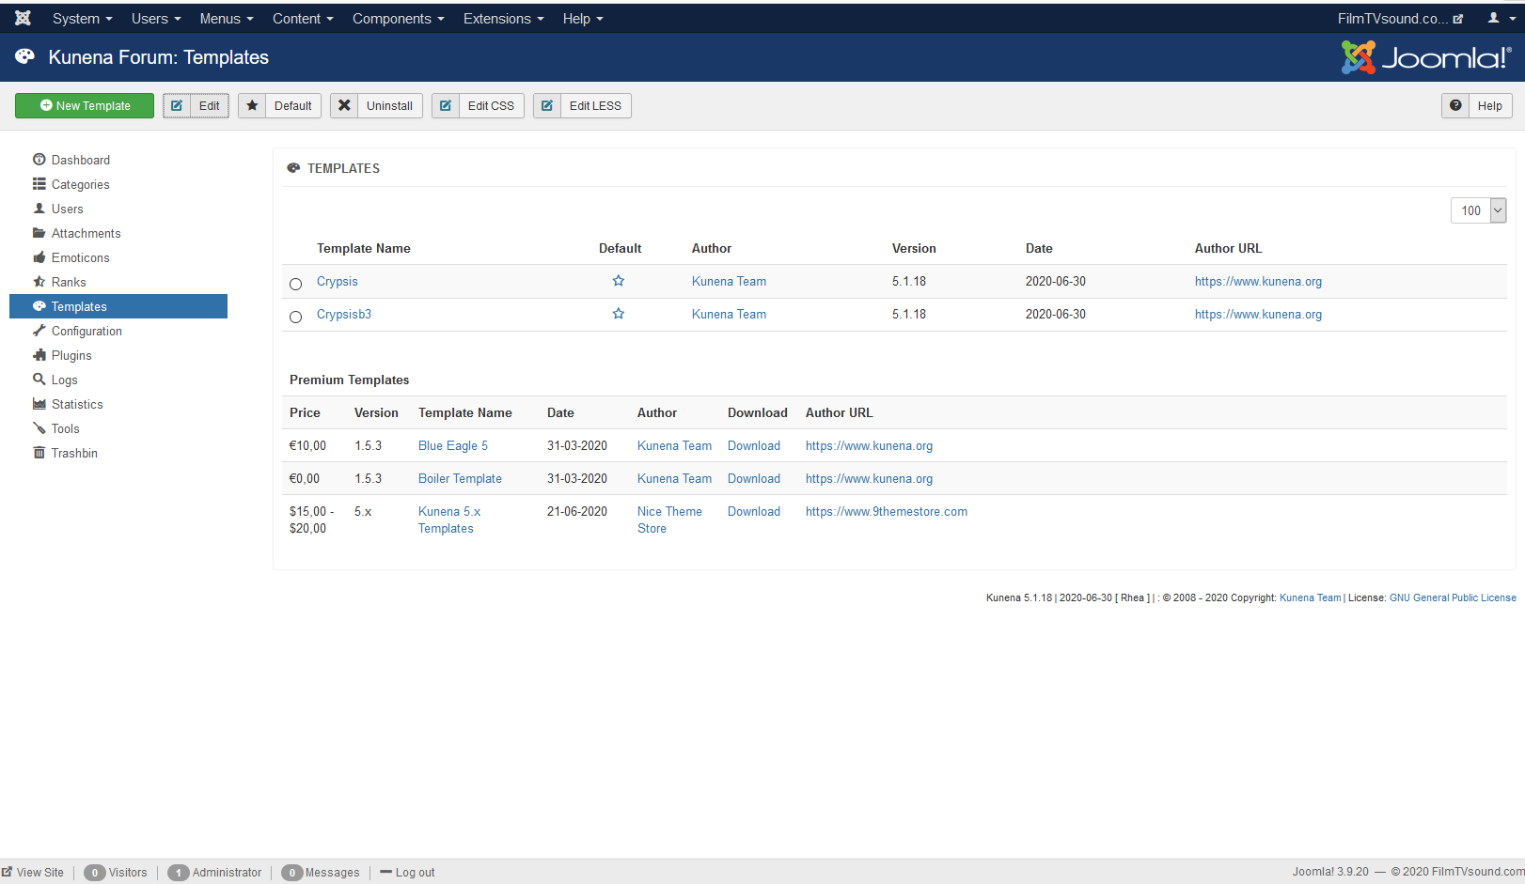Click the Plugins puzzle icon
This screenshot has height=884, width=1525.
click(39, 355)
